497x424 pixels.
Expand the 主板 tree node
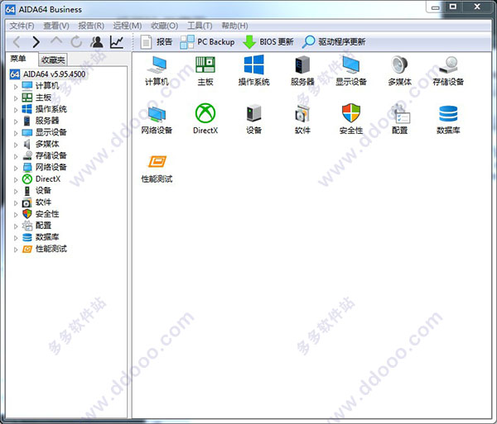[x=16, y=98]
